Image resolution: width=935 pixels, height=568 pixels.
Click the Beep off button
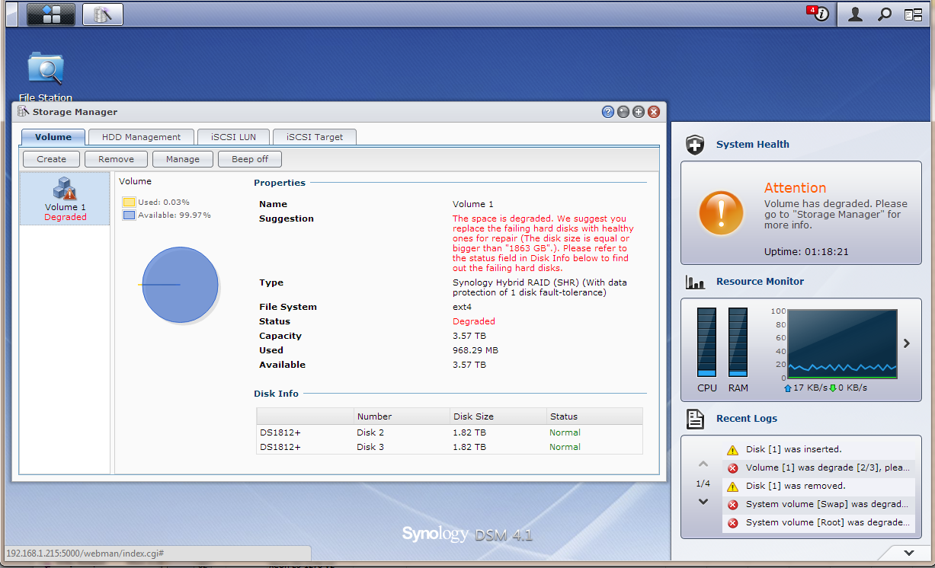point(250,159)
